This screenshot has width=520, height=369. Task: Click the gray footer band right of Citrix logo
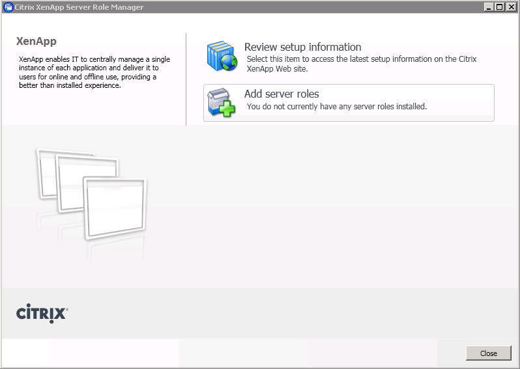point(293,314)
